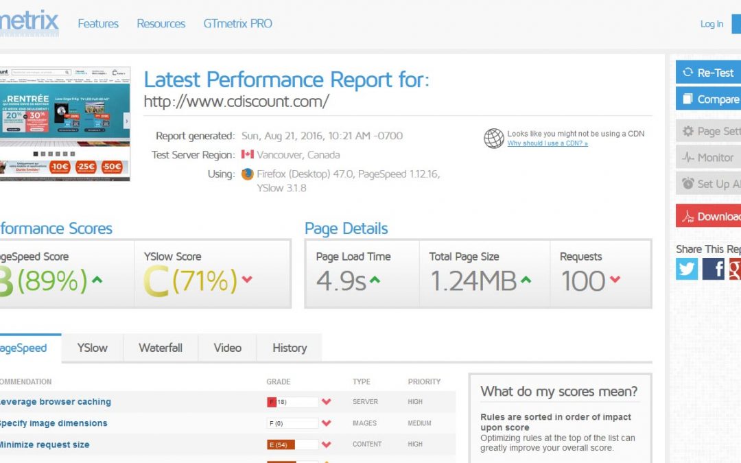Click the Page Load Time up arrow

pyautogui.click(x=375, y=280)
